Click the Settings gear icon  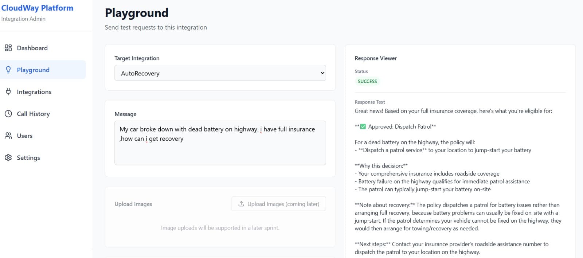pos(8,157)
